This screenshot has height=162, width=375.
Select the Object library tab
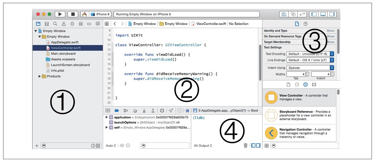click(306, 84)
